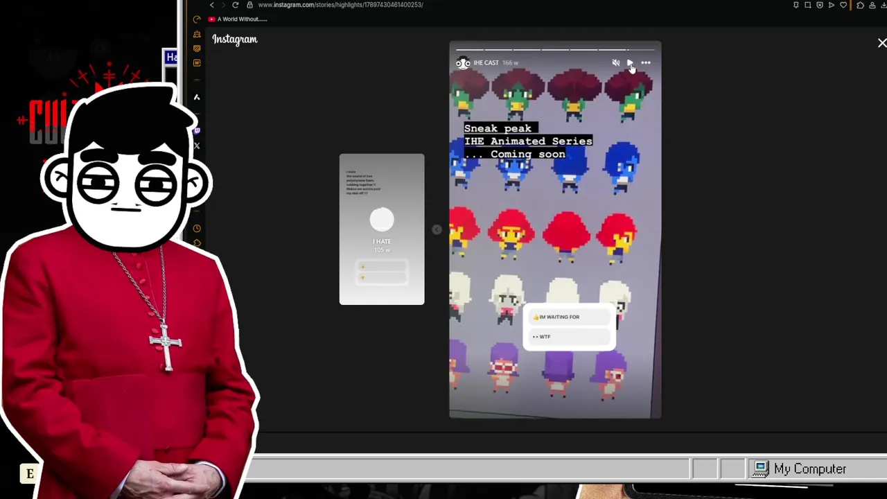This screenshot has width=887, height=499.
Task: Open the striped square sidebar panel icon
Action: [x=197, y=49]
